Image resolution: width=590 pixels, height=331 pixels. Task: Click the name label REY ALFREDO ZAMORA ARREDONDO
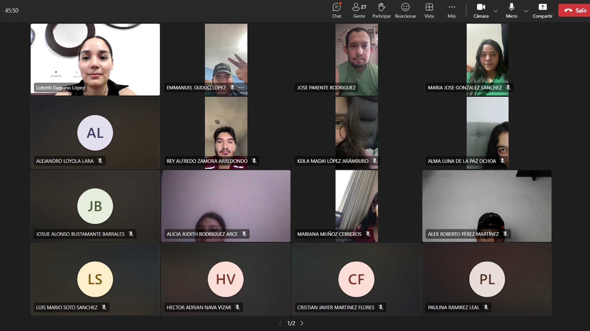207,161
